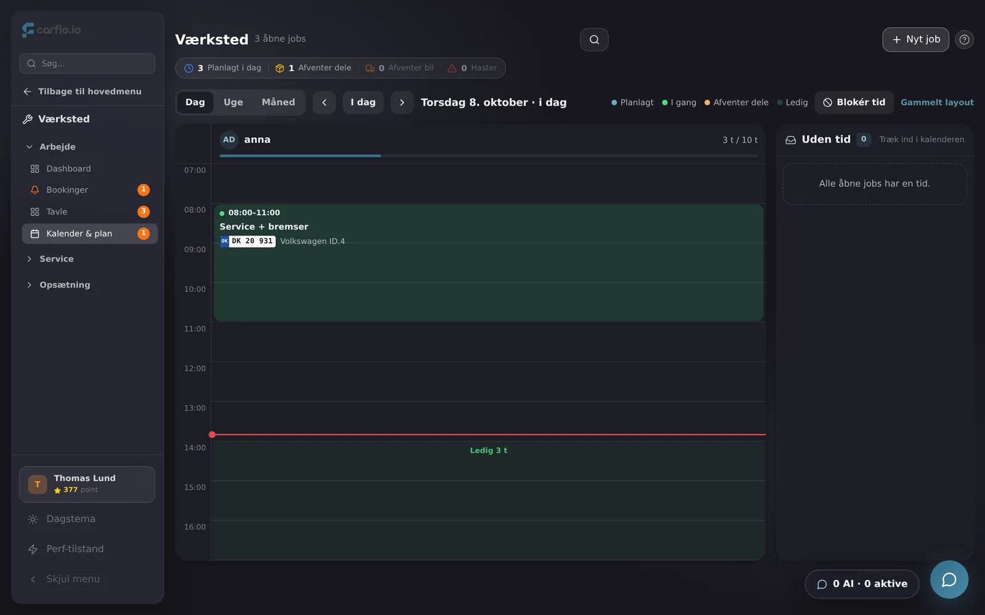Viewport: 985px width, 615px height.
Task: Click the Kalender & plan calendar icon
Action: (35, 234)
